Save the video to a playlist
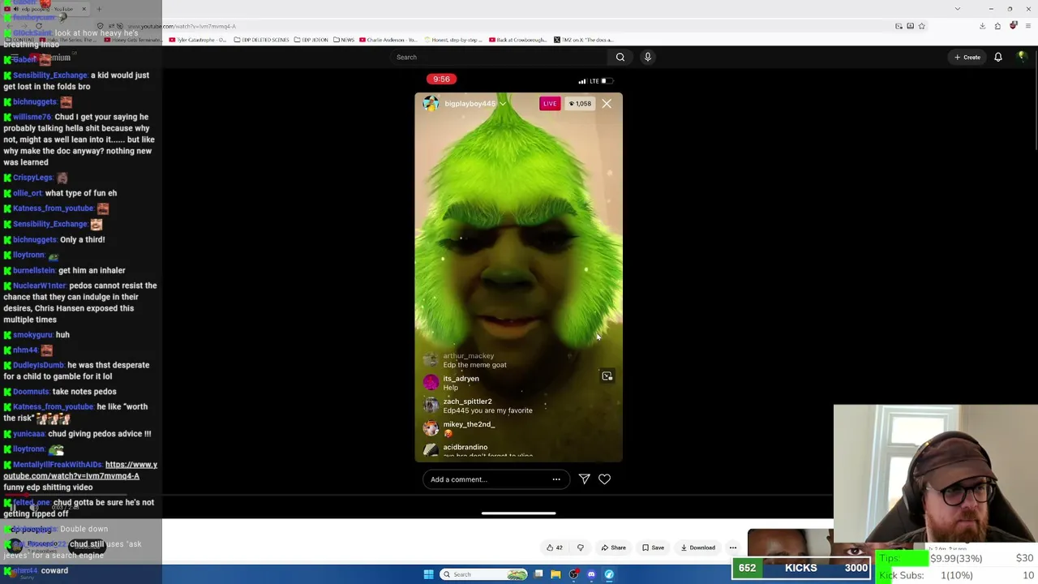 (x=653, y=547)
